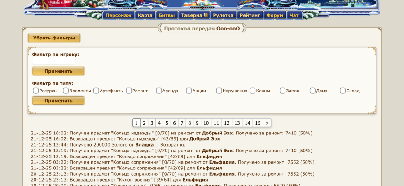Go to the Карта section
Viewport: 404px width, 186px height.
coord(145,15)
